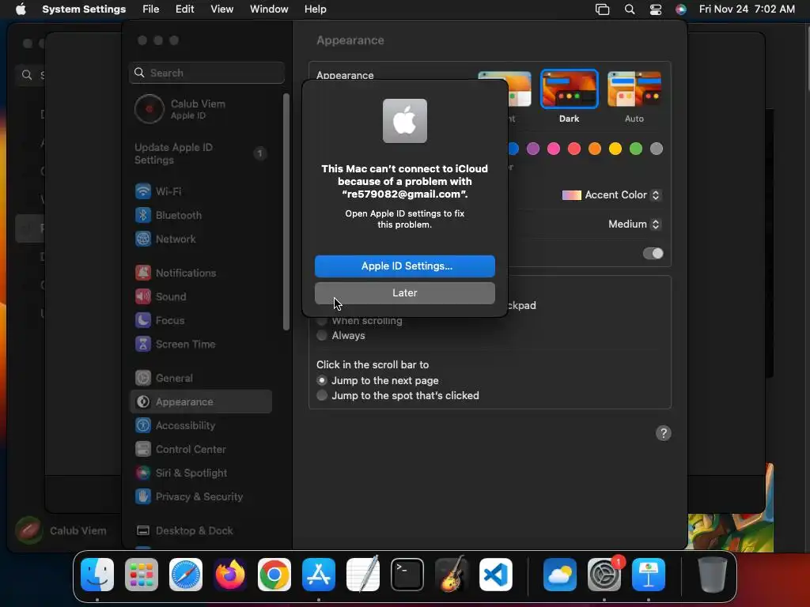
Task: Select Dark appearance thumbnail
Action: coord(570,89)
